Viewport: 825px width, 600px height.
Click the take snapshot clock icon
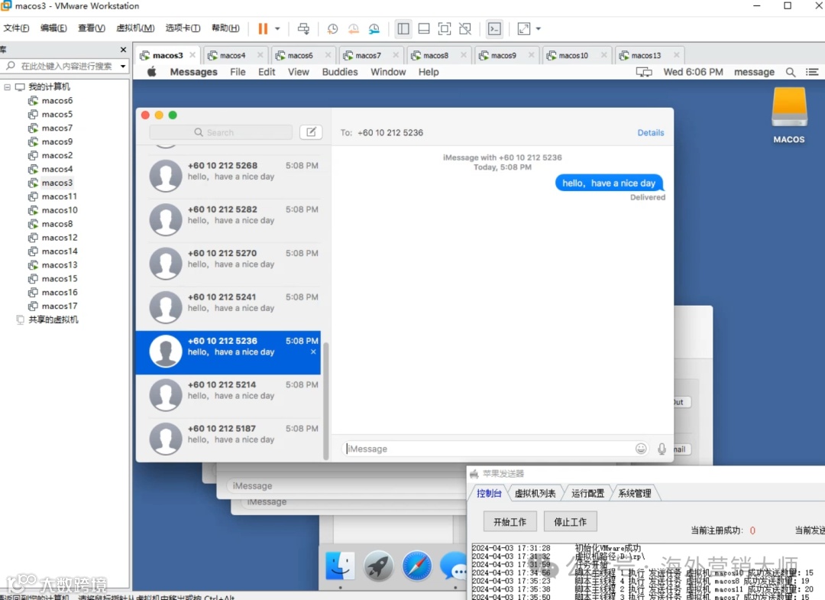(x=332, y=29)
